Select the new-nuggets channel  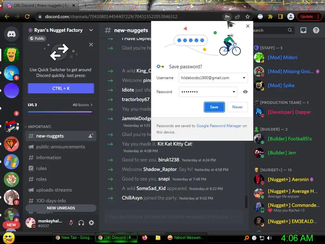(x=61, y=136)
